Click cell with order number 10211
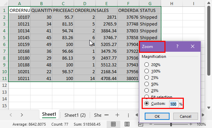212x128 pixels. 20,78
